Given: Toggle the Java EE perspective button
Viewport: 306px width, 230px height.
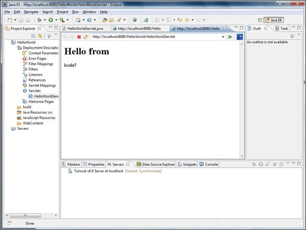Looking at the screenshot, I should click(x=273, y=20).
